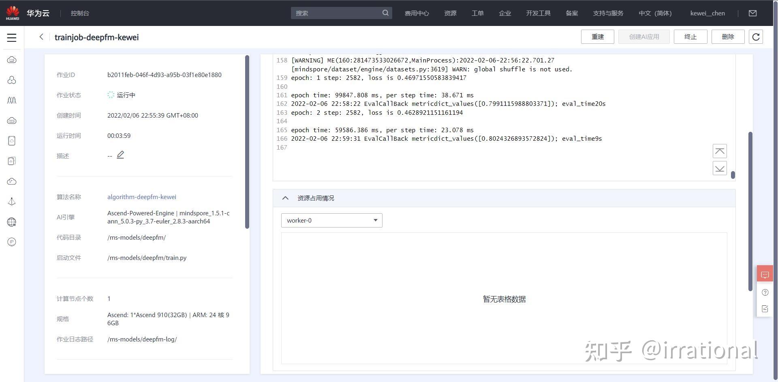The width and height of the screenshot is (778, 382).
Task: Go back using arrow beside trainjob-deepfm-kewei
Action: (x=41, y=37)
